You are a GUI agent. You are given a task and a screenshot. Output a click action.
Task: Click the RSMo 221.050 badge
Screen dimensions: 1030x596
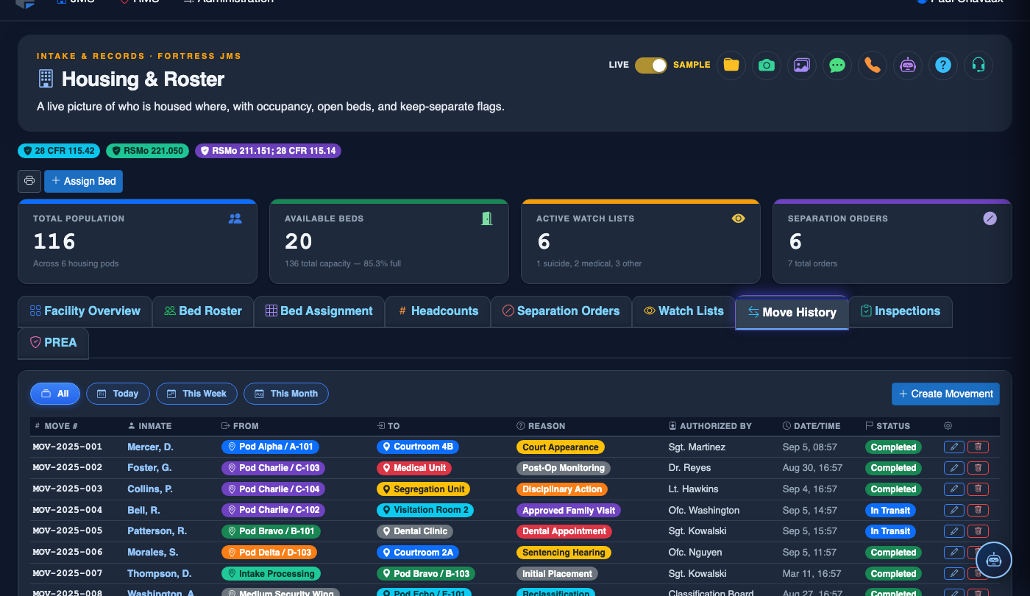(x=148, y=151)
